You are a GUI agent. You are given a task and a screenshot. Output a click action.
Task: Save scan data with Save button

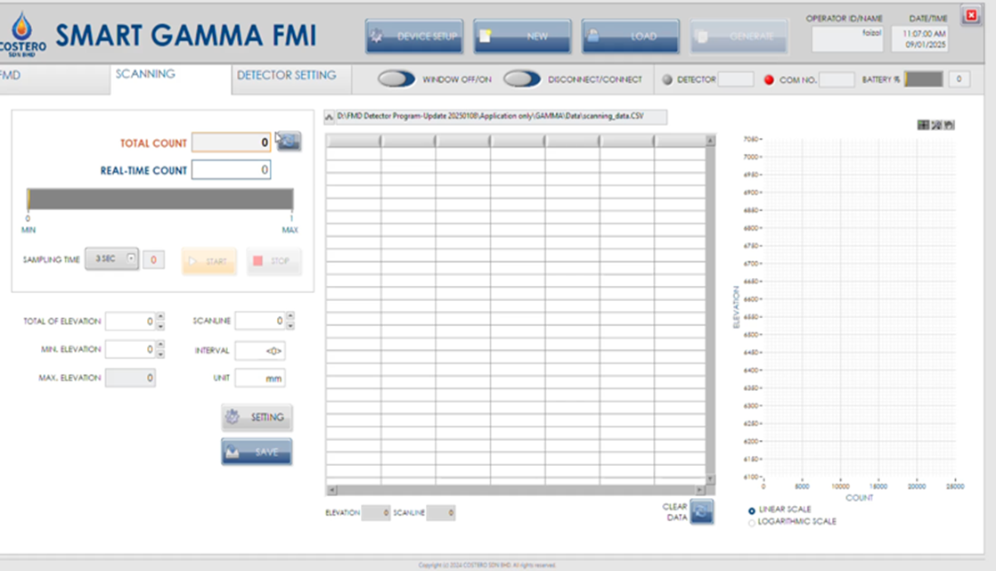tap(257, 452)
